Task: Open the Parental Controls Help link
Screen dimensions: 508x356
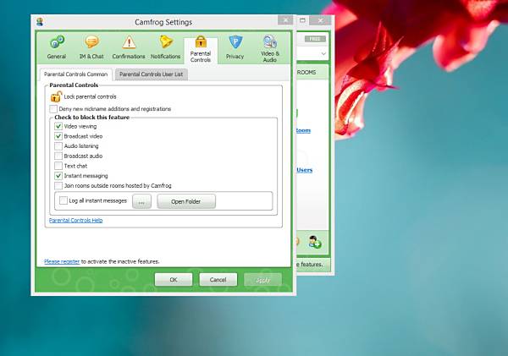Action: tap(76, 220)
